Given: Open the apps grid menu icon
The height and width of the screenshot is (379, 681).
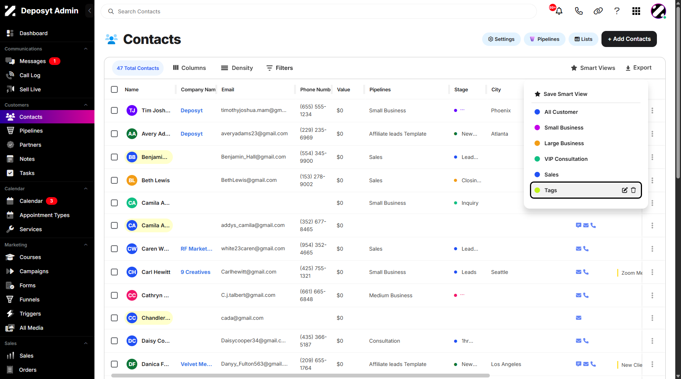Looking at the screenshot, I should pos(636,11).
